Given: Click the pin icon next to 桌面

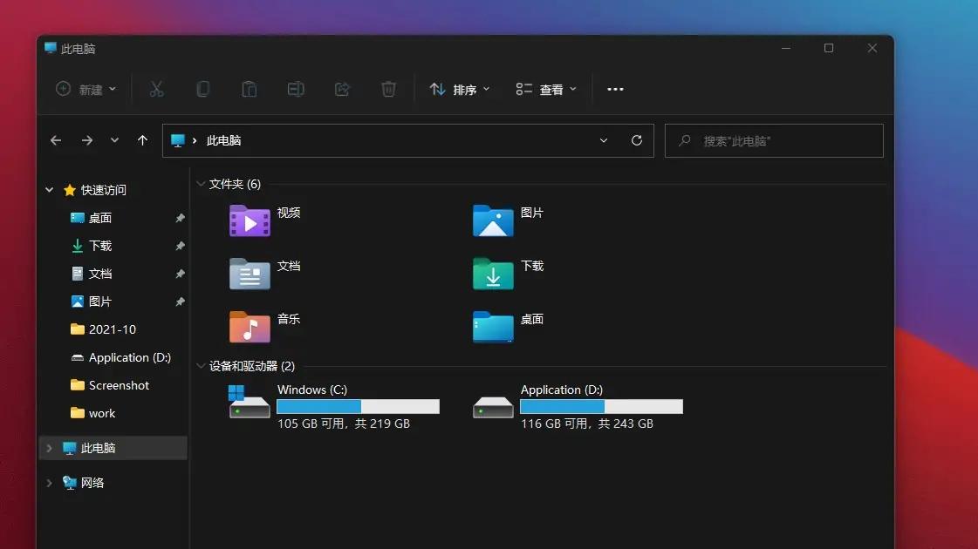Looking at the screenshot, I should point(179,217).
